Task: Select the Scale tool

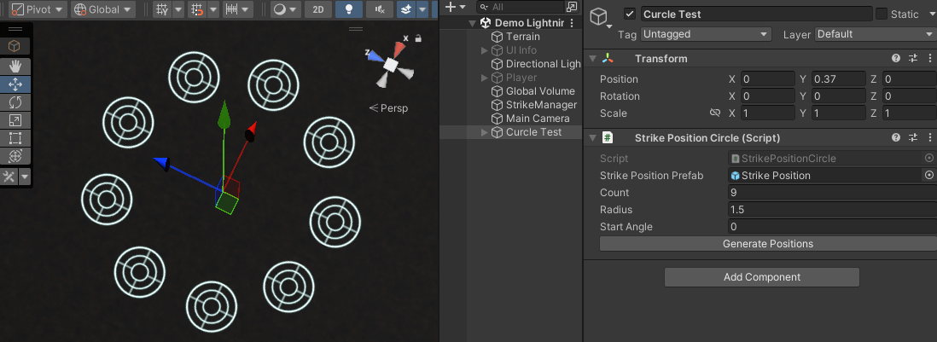Action: click(x=15, y=120)
